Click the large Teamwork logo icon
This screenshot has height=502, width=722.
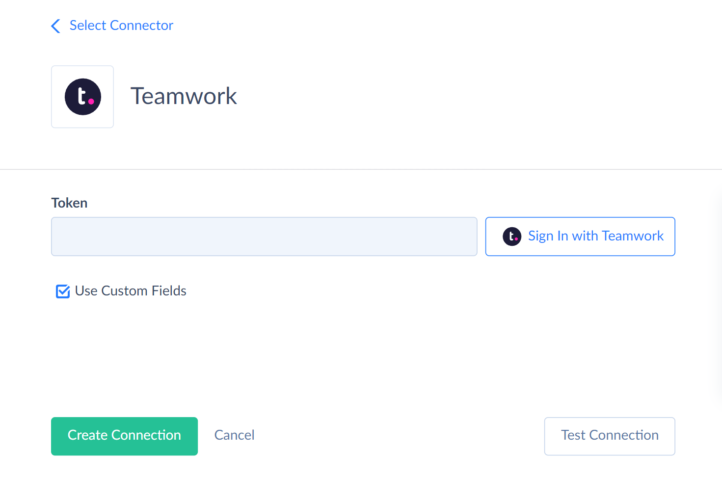[82, 97]
